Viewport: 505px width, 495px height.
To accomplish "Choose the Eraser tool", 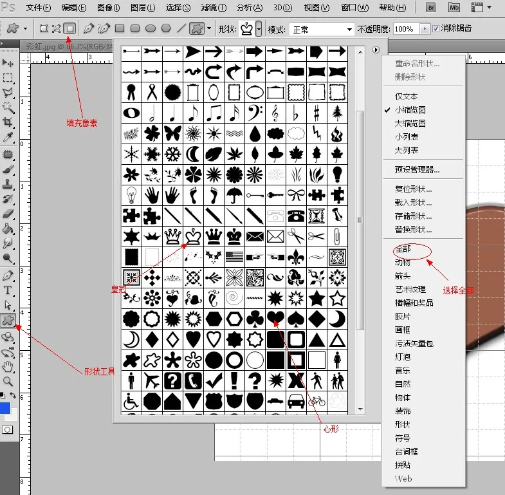I will 8,213.
